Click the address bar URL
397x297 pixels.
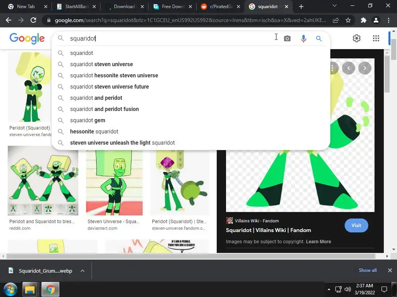pyautogui.click(x=190, y=20)
